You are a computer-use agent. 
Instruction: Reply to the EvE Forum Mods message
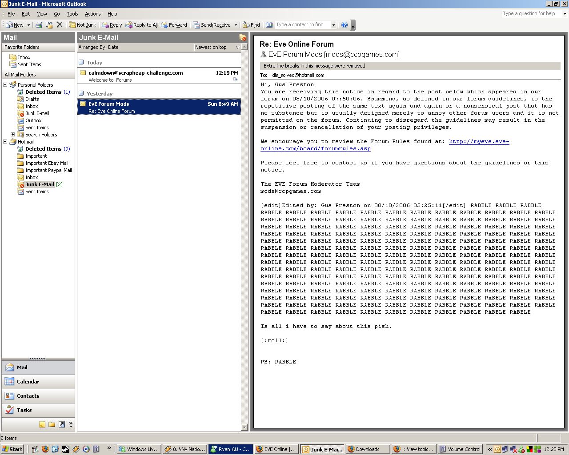coord(112,25)
